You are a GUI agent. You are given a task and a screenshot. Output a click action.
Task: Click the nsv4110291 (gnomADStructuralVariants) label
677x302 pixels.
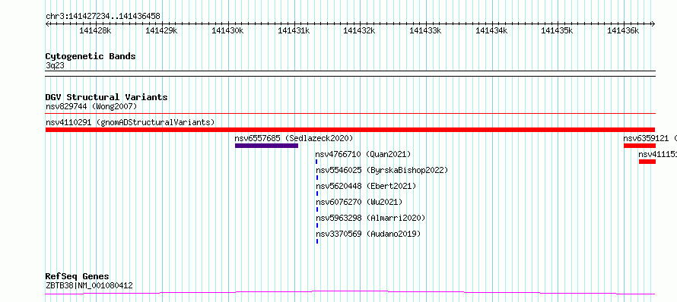pyautogui.click(x=130, y=122)
